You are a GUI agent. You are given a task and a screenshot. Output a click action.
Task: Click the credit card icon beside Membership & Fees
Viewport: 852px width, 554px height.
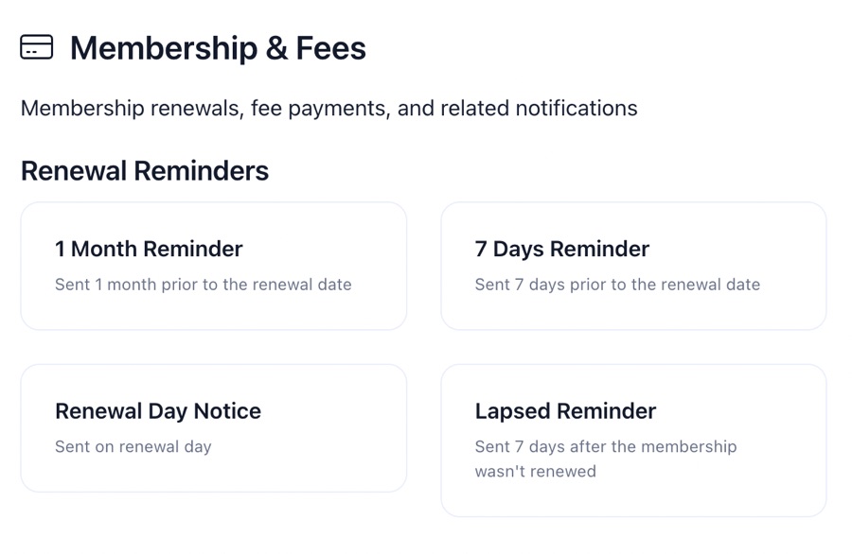tap(37, 47)
